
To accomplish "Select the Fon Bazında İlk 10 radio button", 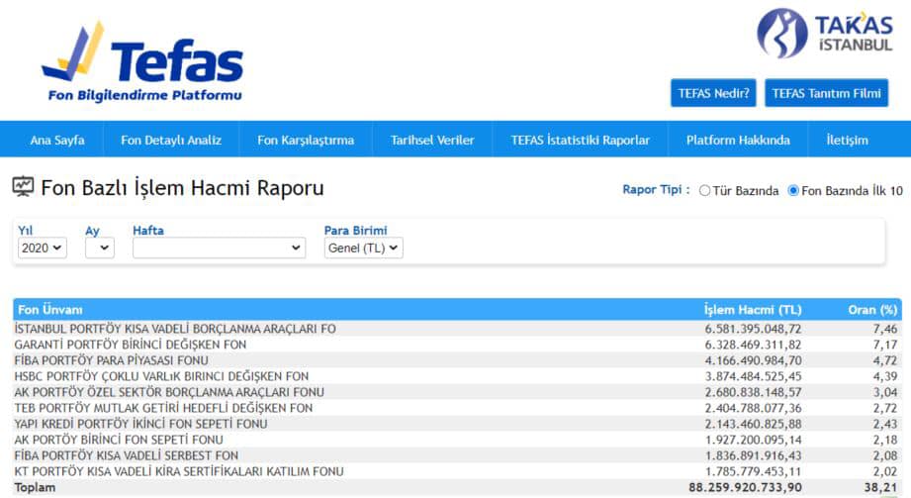I will 793,191.
